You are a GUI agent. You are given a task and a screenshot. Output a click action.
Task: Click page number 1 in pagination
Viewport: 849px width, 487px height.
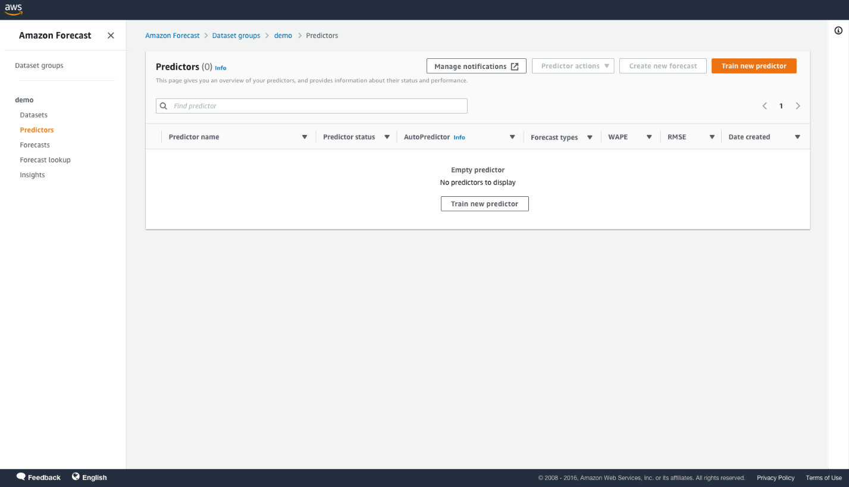pos(781,106)
